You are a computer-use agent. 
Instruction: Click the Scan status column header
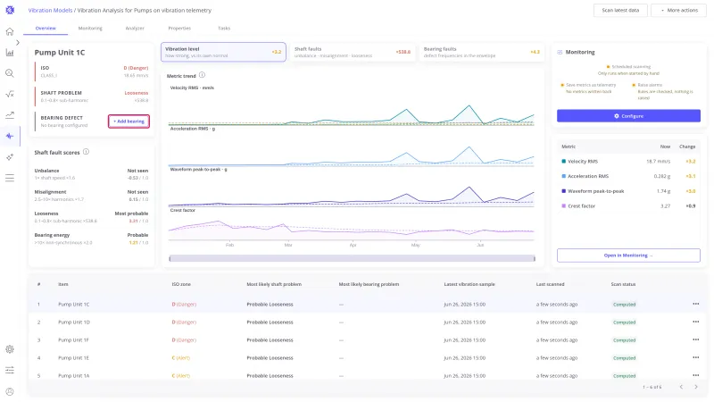[623, 284]
